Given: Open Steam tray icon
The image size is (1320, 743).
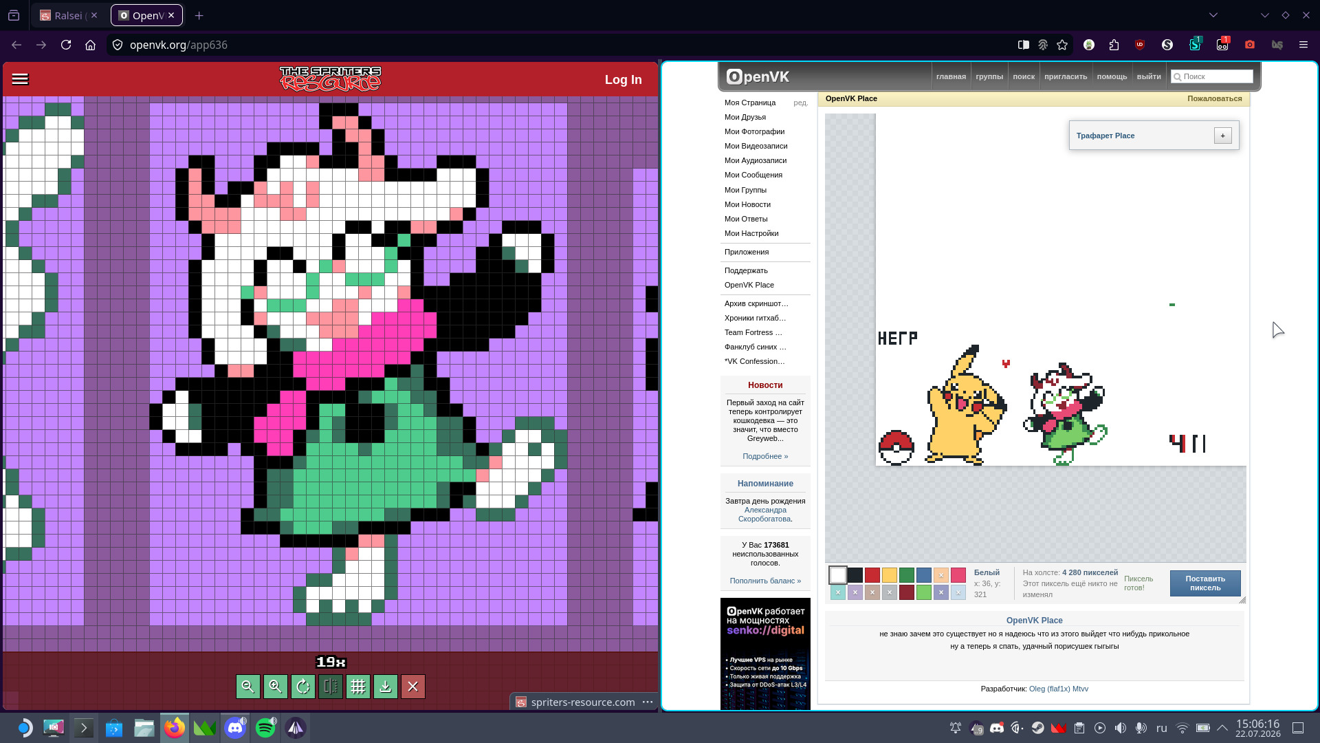Looking at the screenshot, I should (x=1038, y=728).
